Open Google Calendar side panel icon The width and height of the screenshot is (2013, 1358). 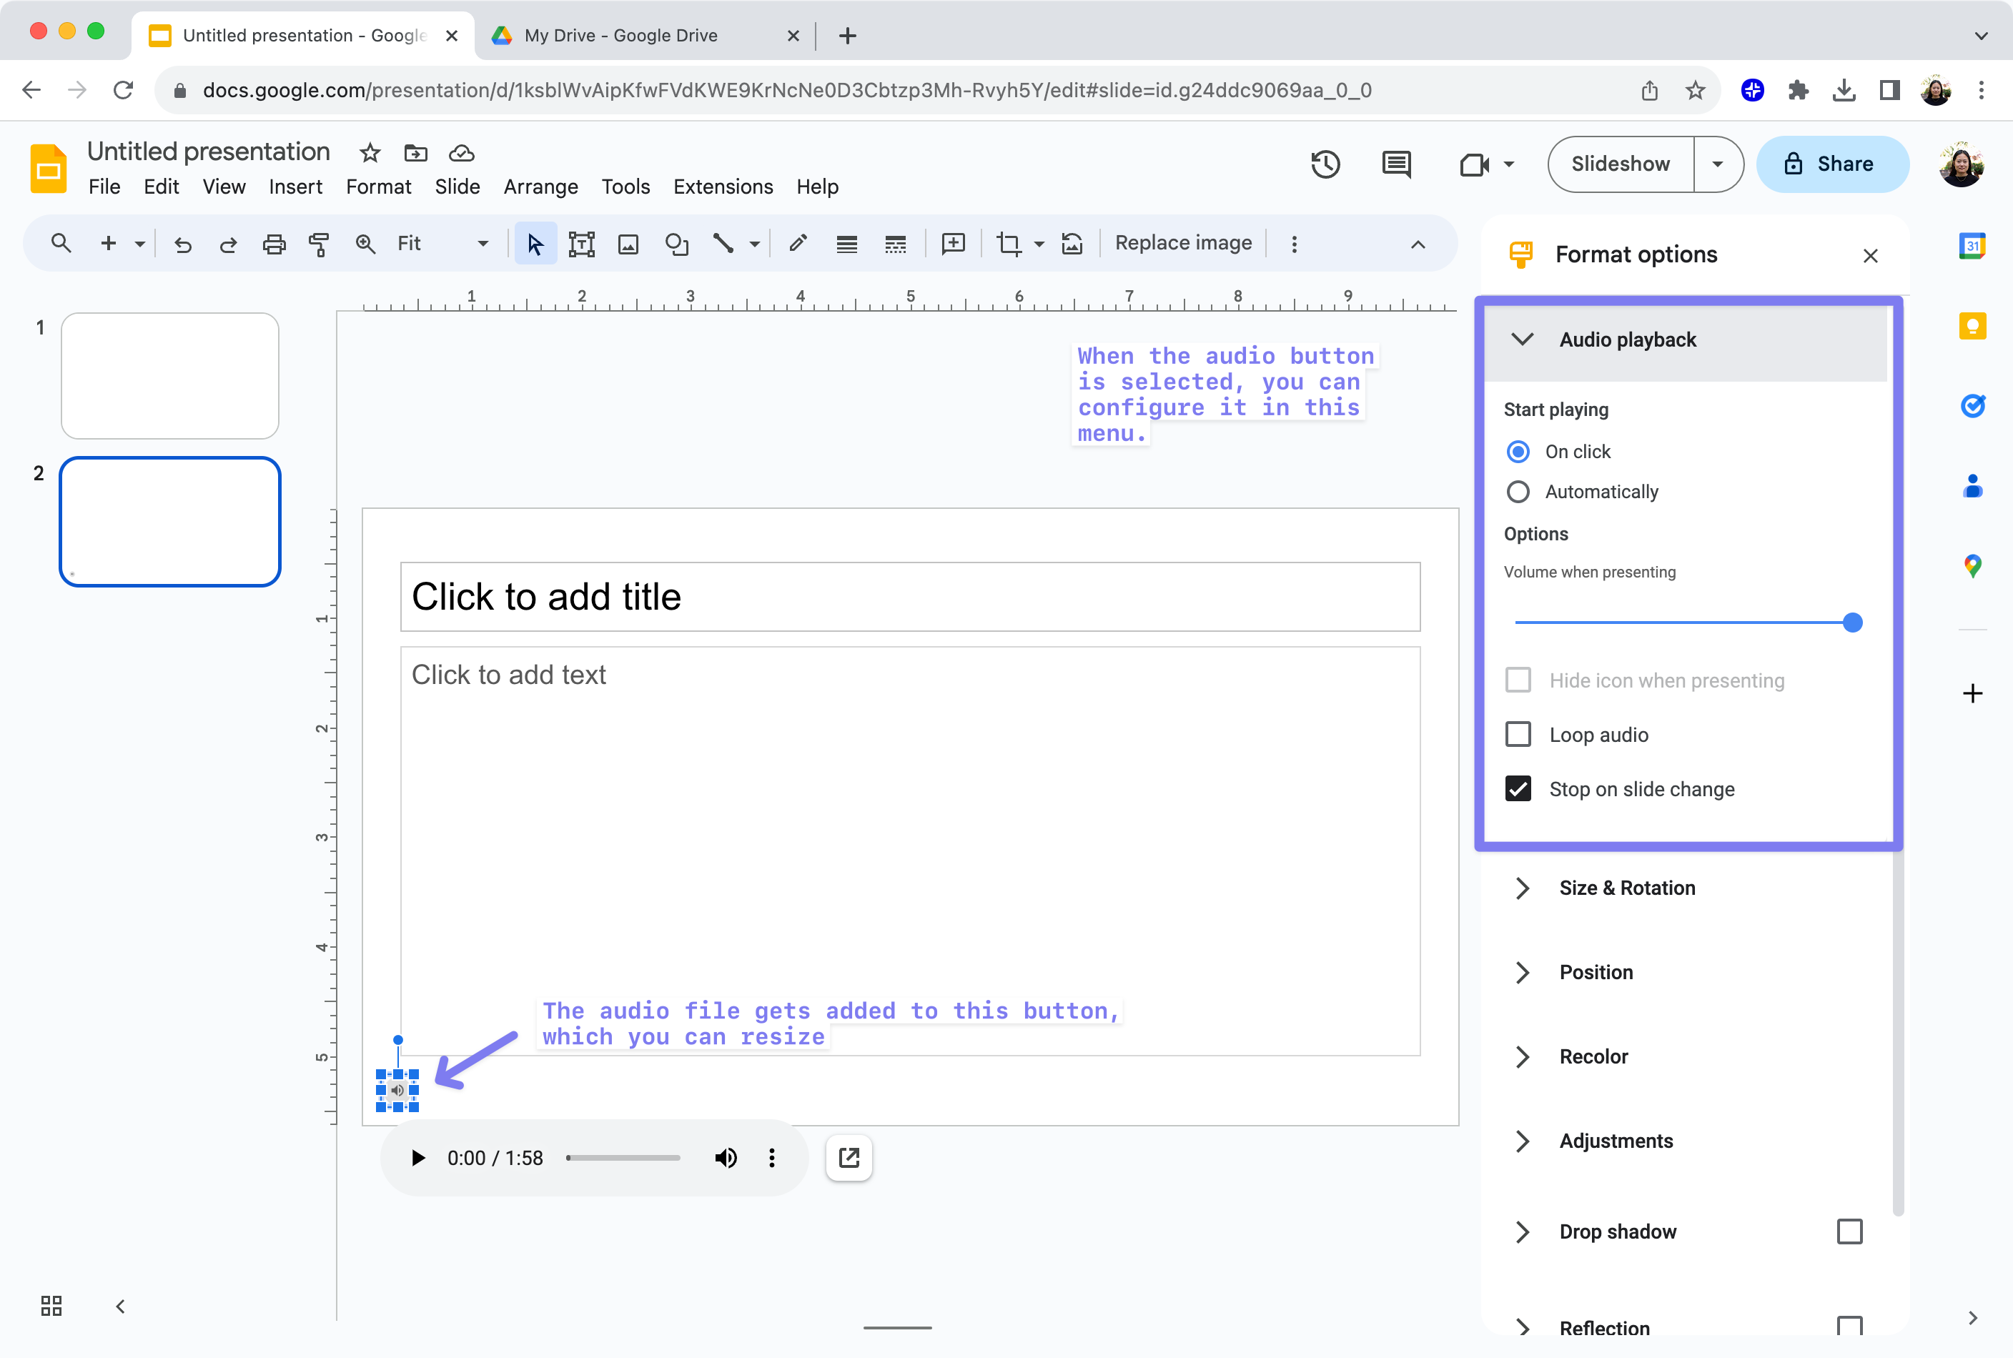pyautogui.click(x=1972, y=245)
